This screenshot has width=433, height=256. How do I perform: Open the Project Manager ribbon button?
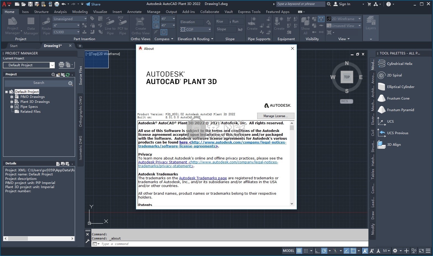[x=13, y=26]
